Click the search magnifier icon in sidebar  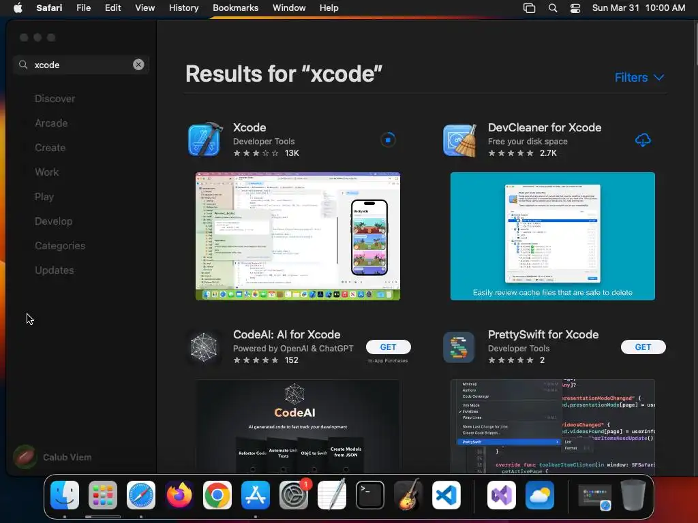[x=23, y=65]
